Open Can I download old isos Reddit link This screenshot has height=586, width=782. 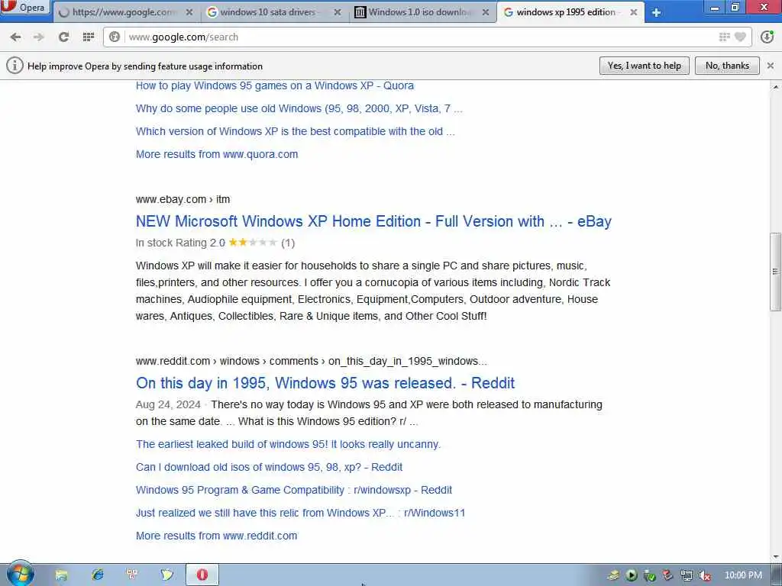(269, 468)
